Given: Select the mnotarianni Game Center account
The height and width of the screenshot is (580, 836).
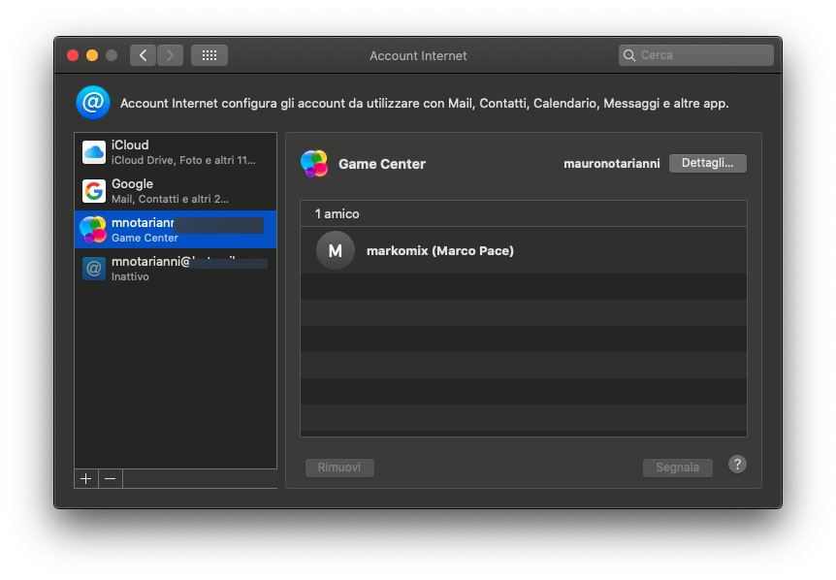Looking at the screenshot, I should point(176,230).
